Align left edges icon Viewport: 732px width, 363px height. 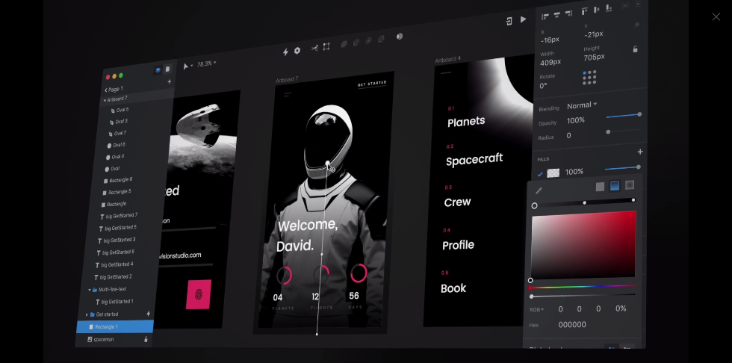pos(545,16)
